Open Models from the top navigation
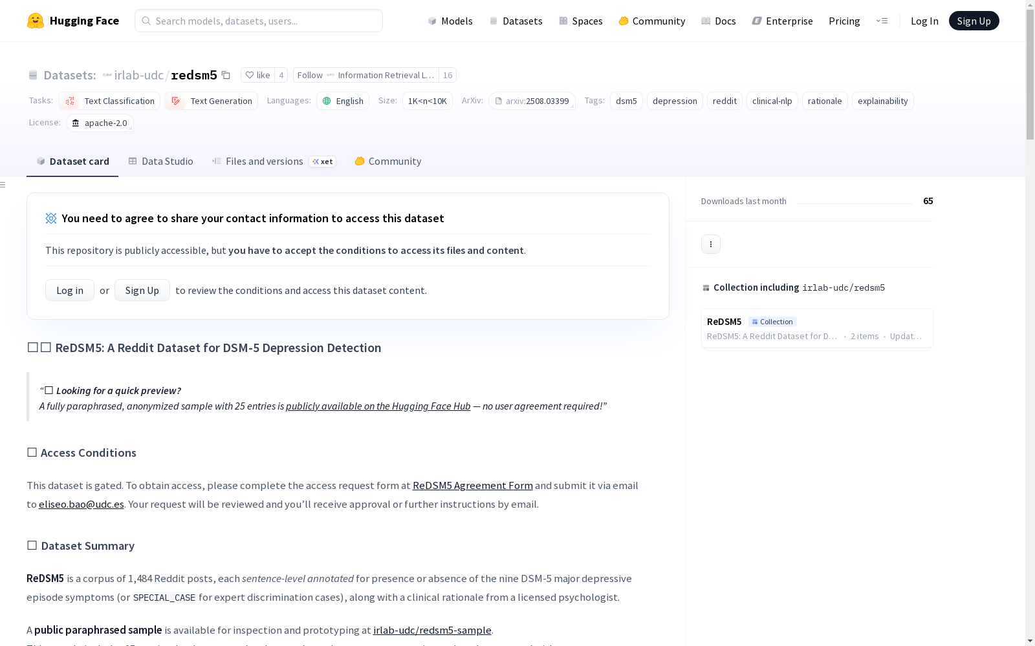The height and width of the screenshot is (646, 1035). [x=450, y=21]
